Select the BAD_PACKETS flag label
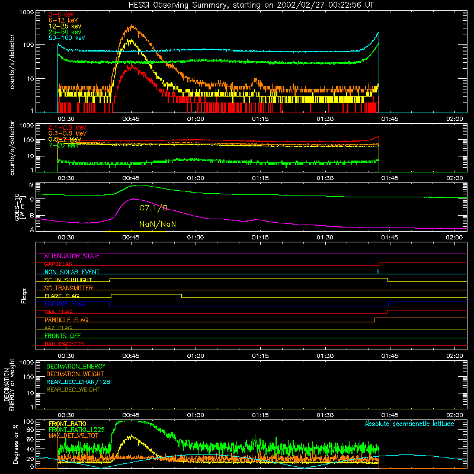Screen dimensions: 474x474 [x=65, y=344]
